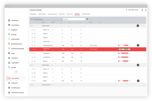Click info badge on Oberschränke row
The height and width of the screenshot is (101, 152).
click(x=138, y=65)
